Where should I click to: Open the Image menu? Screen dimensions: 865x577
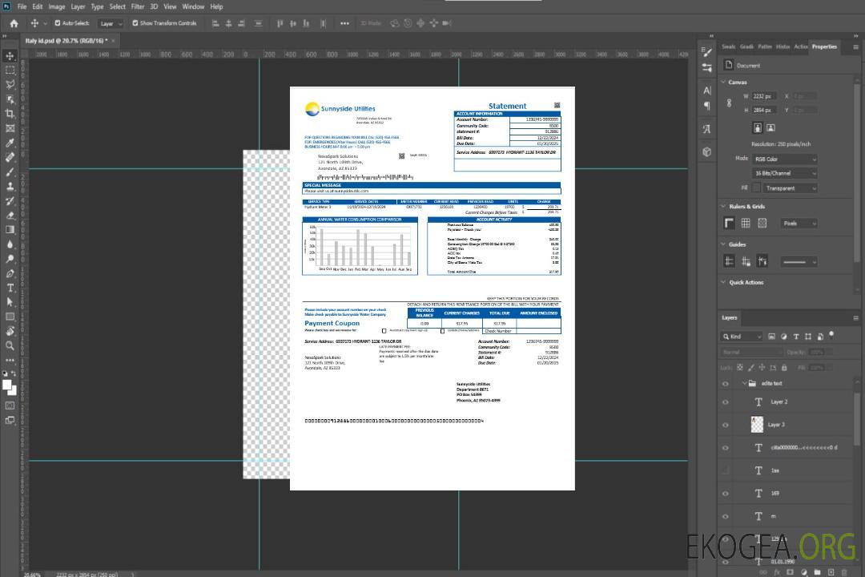pyautogui.click(x=57, y=6)
